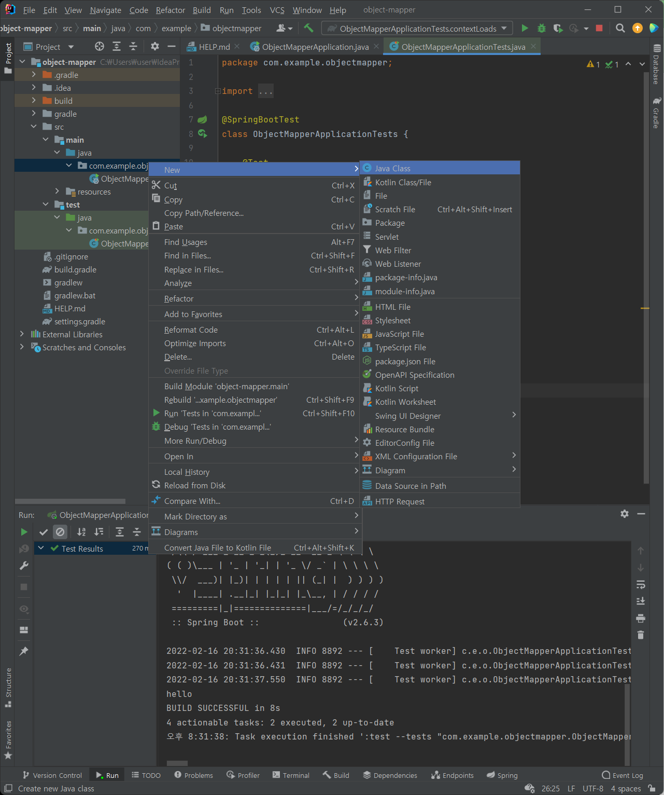Click the green Run button in toolbar
This screenshot has width=664, height=795.
tap(525, 28)
